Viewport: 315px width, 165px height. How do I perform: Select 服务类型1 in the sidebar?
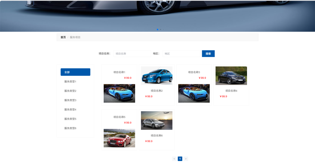(70, 82)
